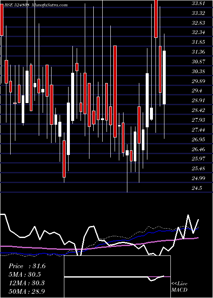Click the 30.87 price axis label

[x=199, y=62]
